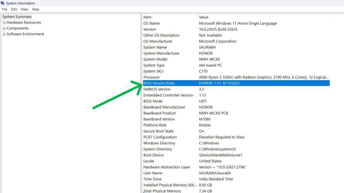Image resolution: width=344 pixels, height=193 pixels.
Task: Open the Edit menu
Action: [14, 9]
